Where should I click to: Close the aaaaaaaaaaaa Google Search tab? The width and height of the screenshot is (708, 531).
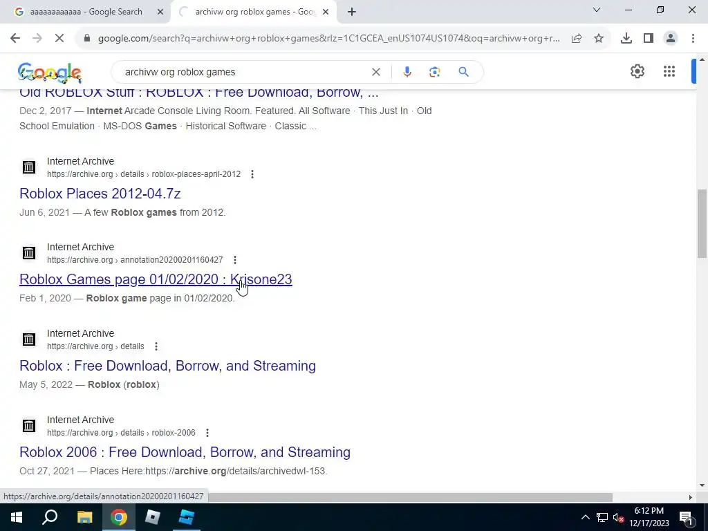pos(160,12)
